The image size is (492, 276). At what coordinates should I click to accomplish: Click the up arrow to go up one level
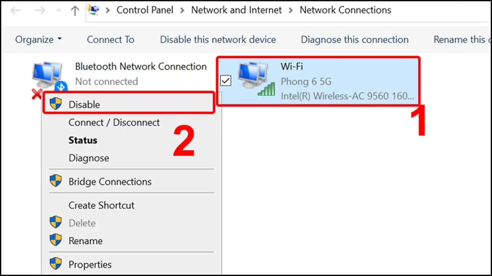tap(75, 10)
